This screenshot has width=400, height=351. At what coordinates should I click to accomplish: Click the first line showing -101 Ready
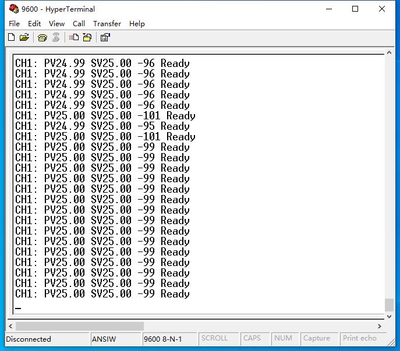[105, 116]
